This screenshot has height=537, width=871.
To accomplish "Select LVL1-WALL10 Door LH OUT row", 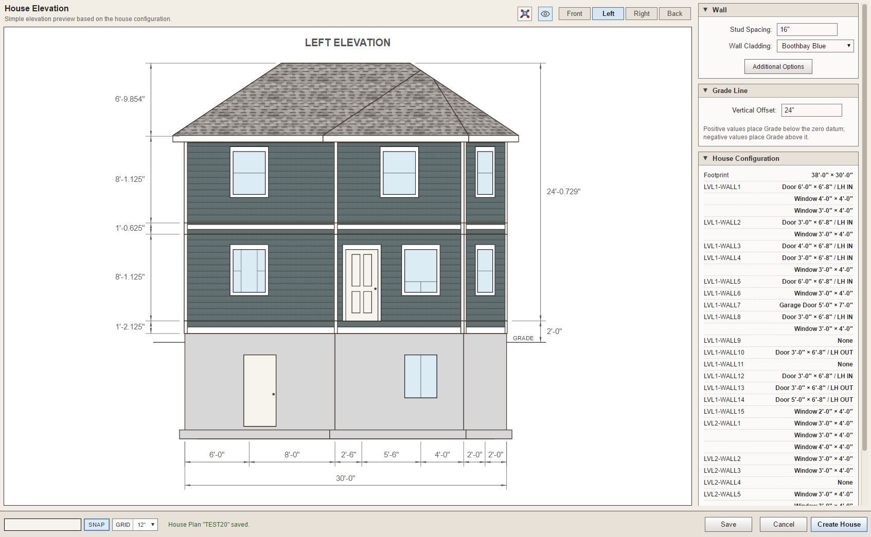I will 778,353.
